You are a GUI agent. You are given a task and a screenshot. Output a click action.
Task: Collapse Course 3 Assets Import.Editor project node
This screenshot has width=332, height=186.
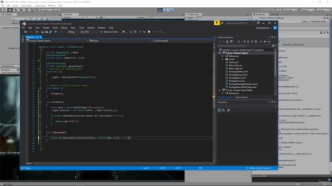tap(219, 90)
